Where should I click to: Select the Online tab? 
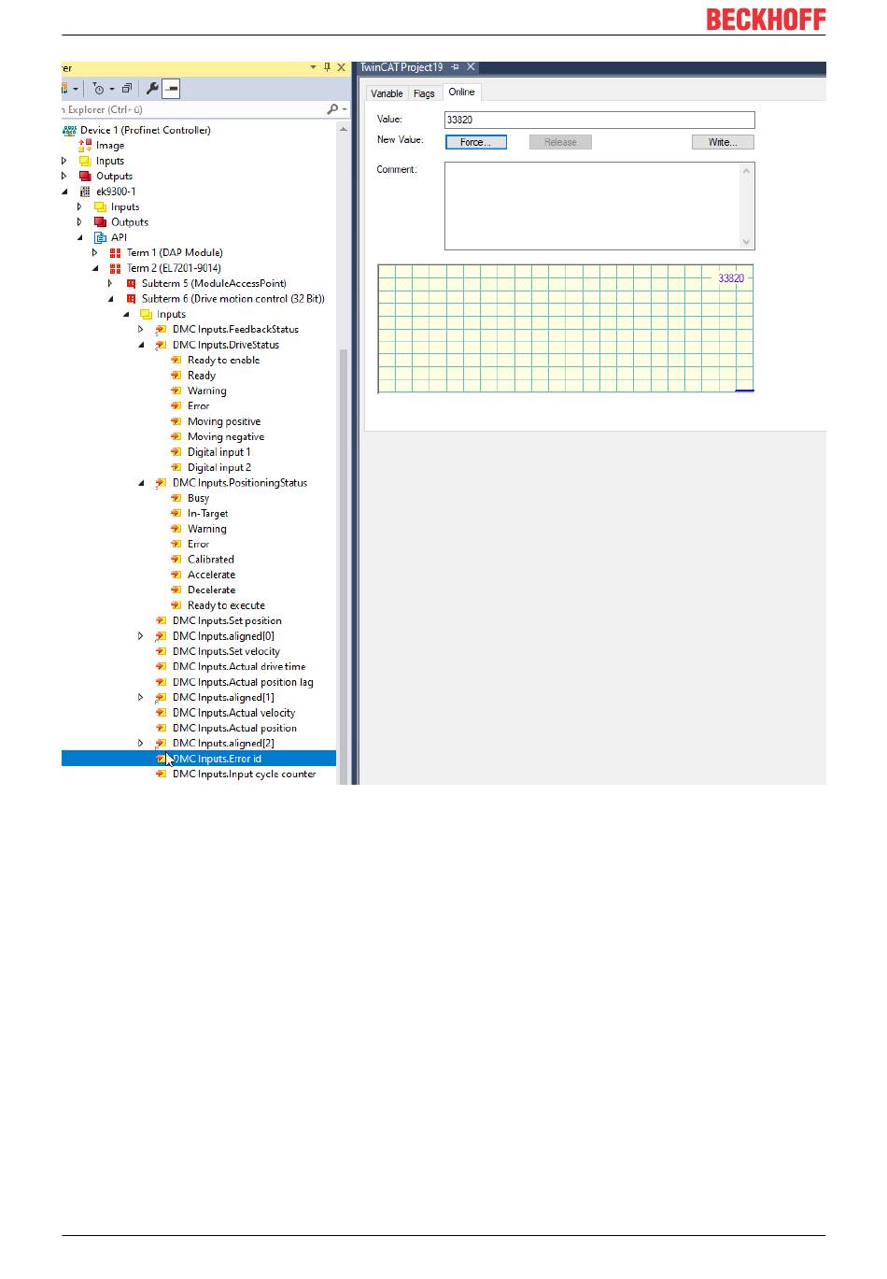point(461,92)
